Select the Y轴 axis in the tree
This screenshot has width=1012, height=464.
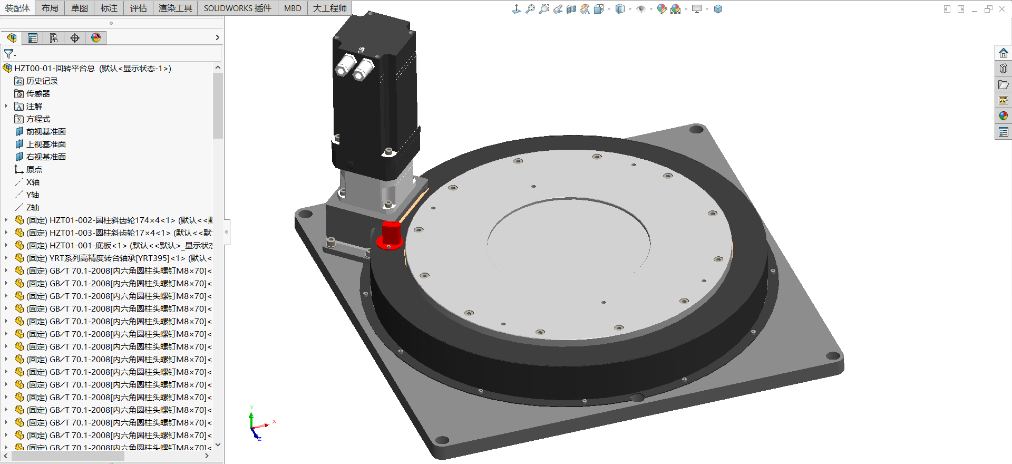coord(27,195)
